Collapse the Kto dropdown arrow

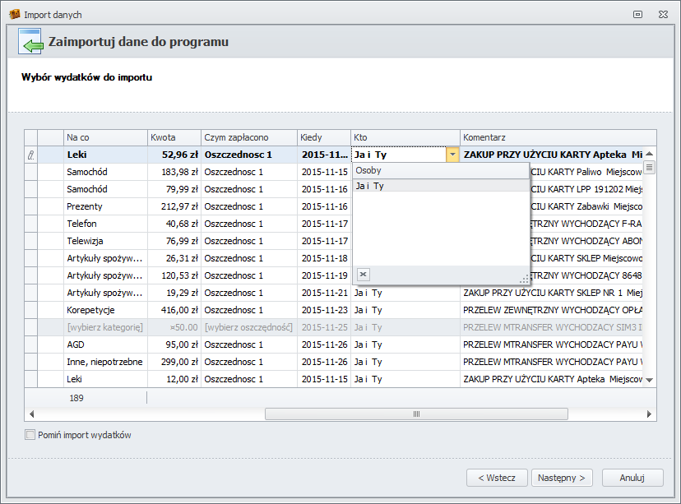[452, 155]
